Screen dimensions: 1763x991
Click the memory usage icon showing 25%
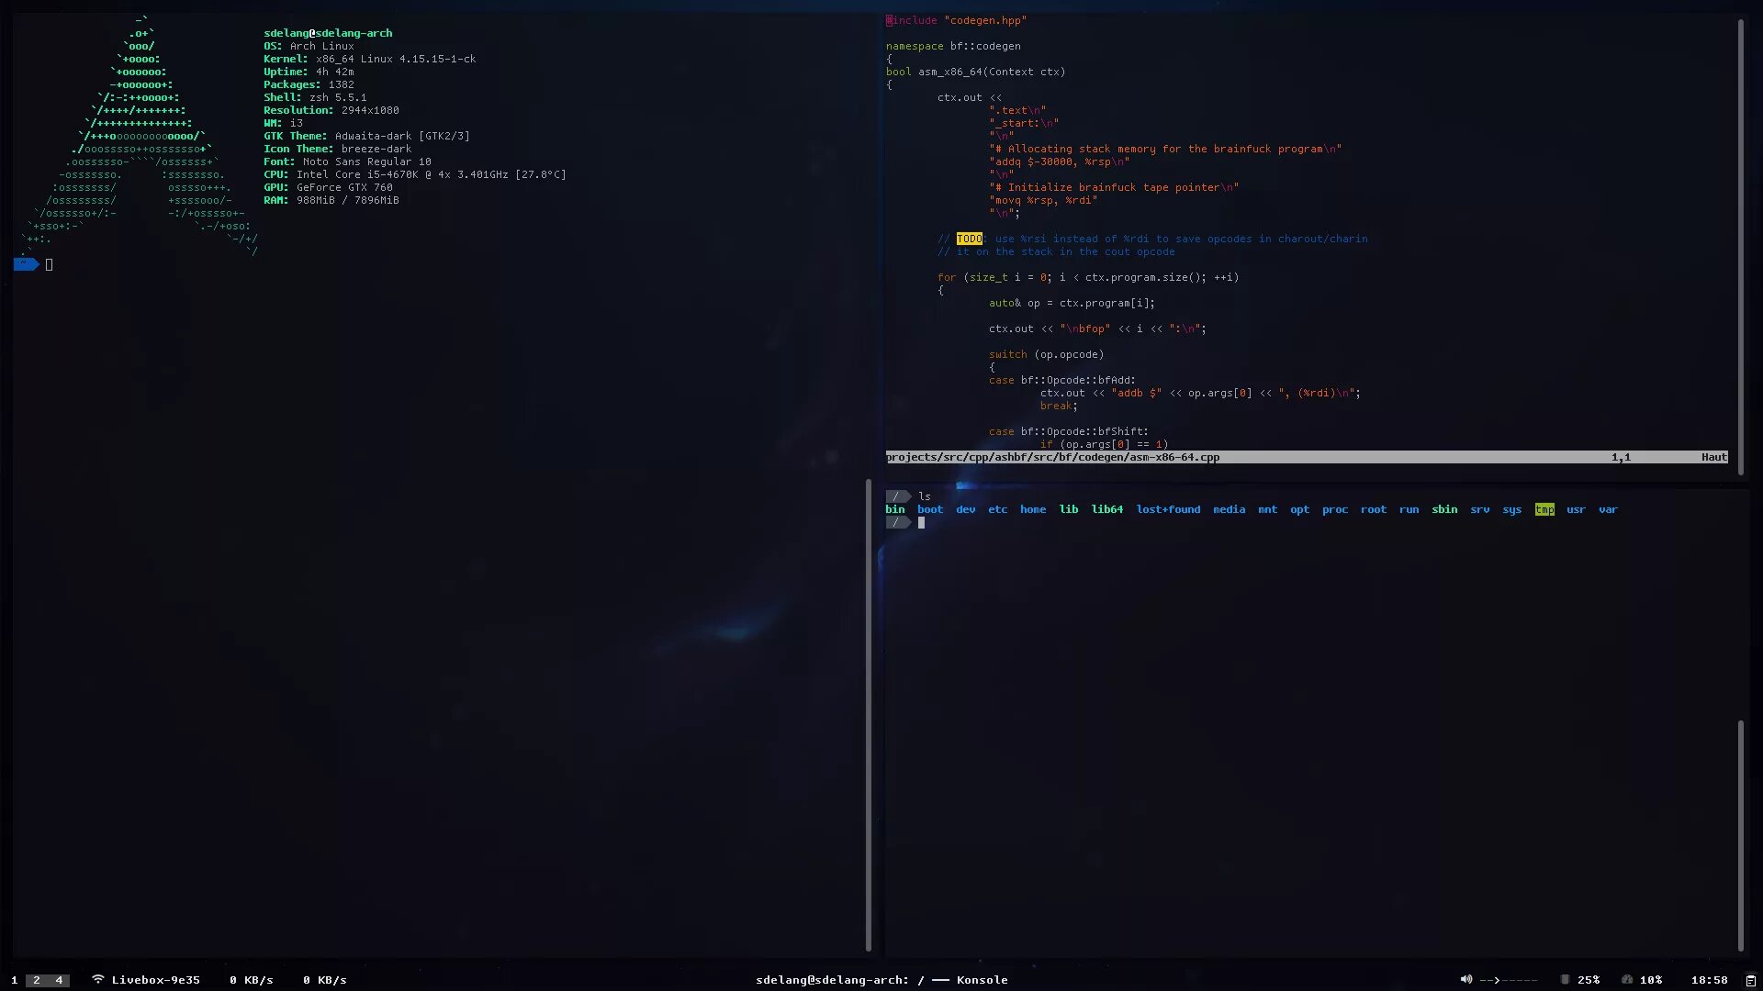pyautogui.click(x=1566, y=979)
